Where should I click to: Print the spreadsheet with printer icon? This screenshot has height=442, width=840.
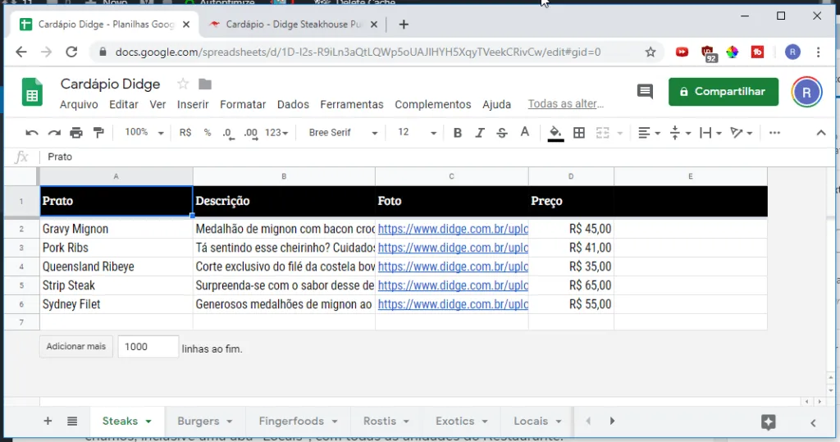76,133
